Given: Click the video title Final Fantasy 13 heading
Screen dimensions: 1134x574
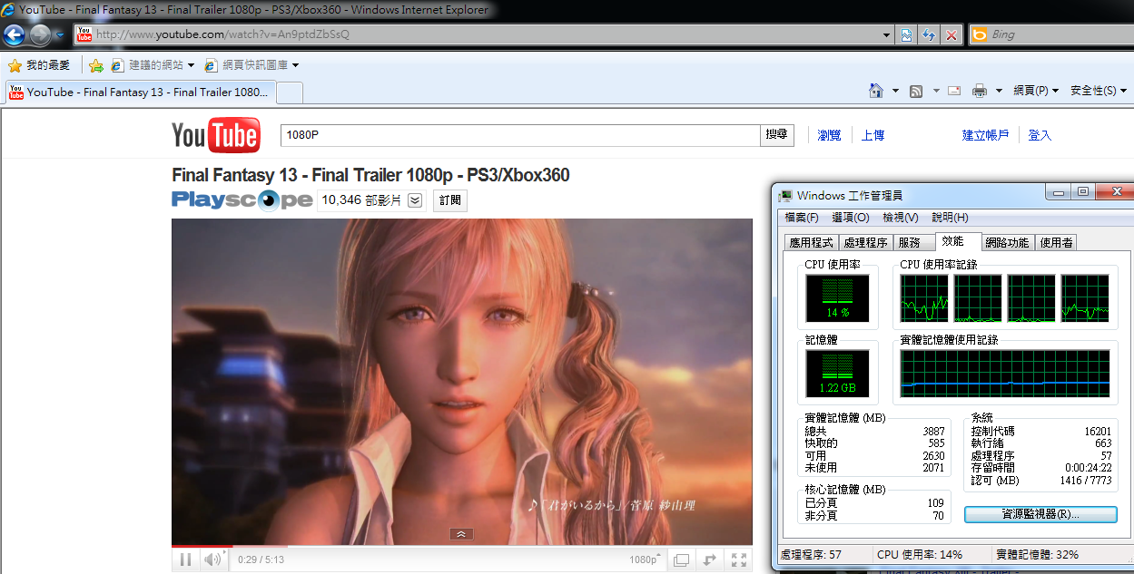Looking at the screenshot, I should point(370,175).
